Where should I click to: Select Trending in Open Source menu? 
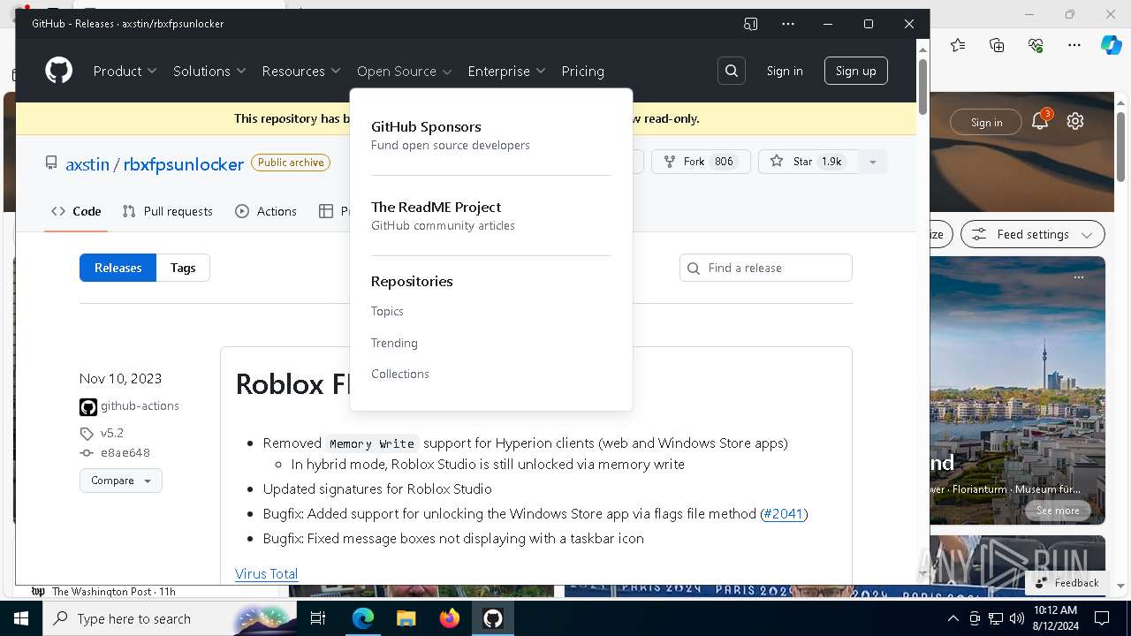[x=394, y=343]
